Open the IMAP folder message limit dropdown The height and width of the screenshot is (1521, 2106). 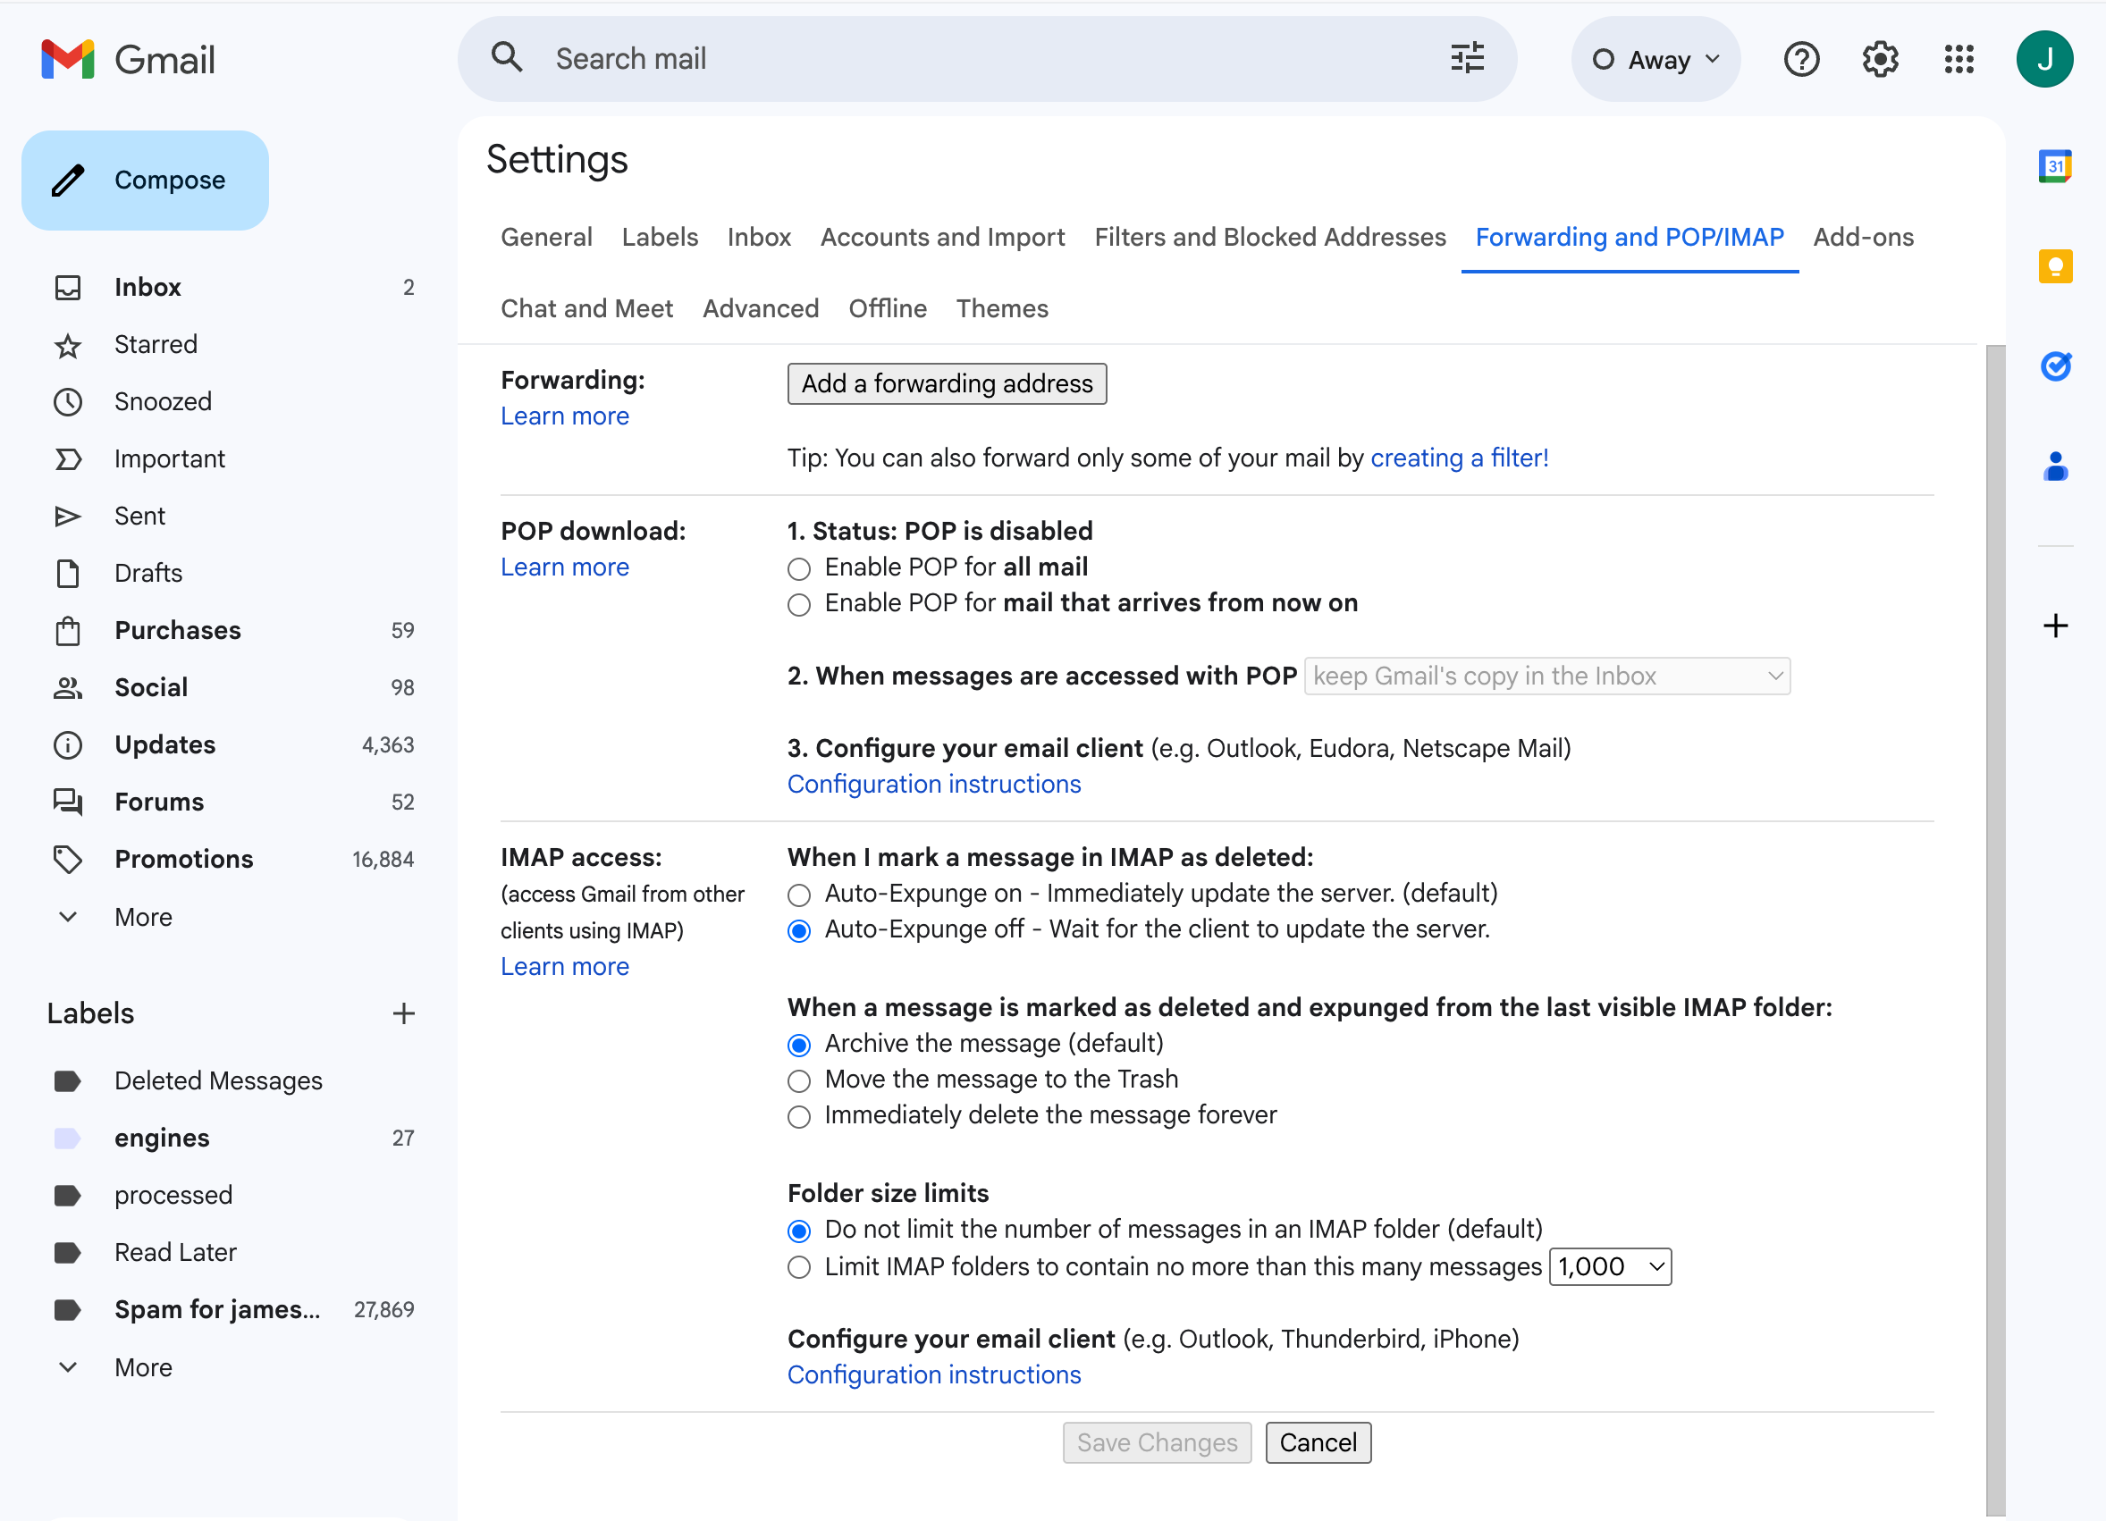(1609, 1265)
